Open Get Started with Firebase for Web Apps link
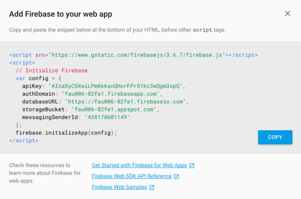 click(139, 165)
